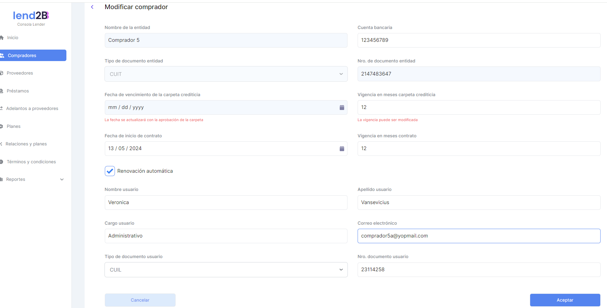
Task: Click the Planes gear icon
Action: [2, 127]
